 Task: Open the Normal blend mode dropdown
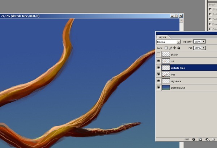click(x=168, y=42)
